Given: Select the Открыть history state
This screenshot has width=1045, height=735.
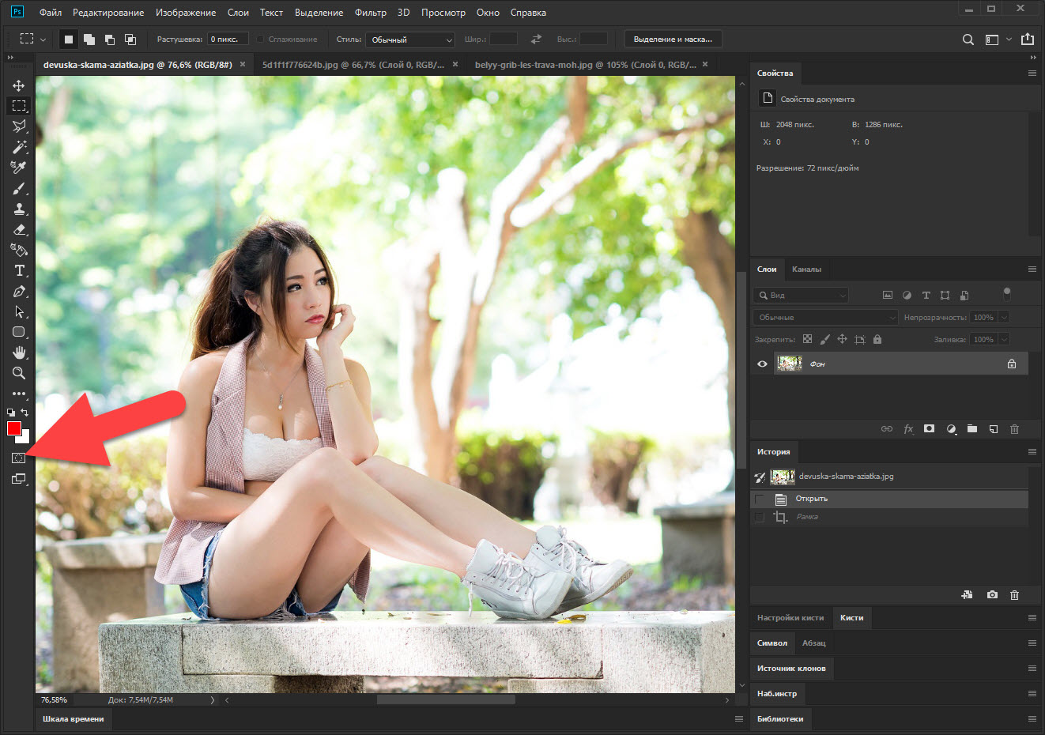Looking at the screenshot, I should pyautogui.click(x=889, y=499).
